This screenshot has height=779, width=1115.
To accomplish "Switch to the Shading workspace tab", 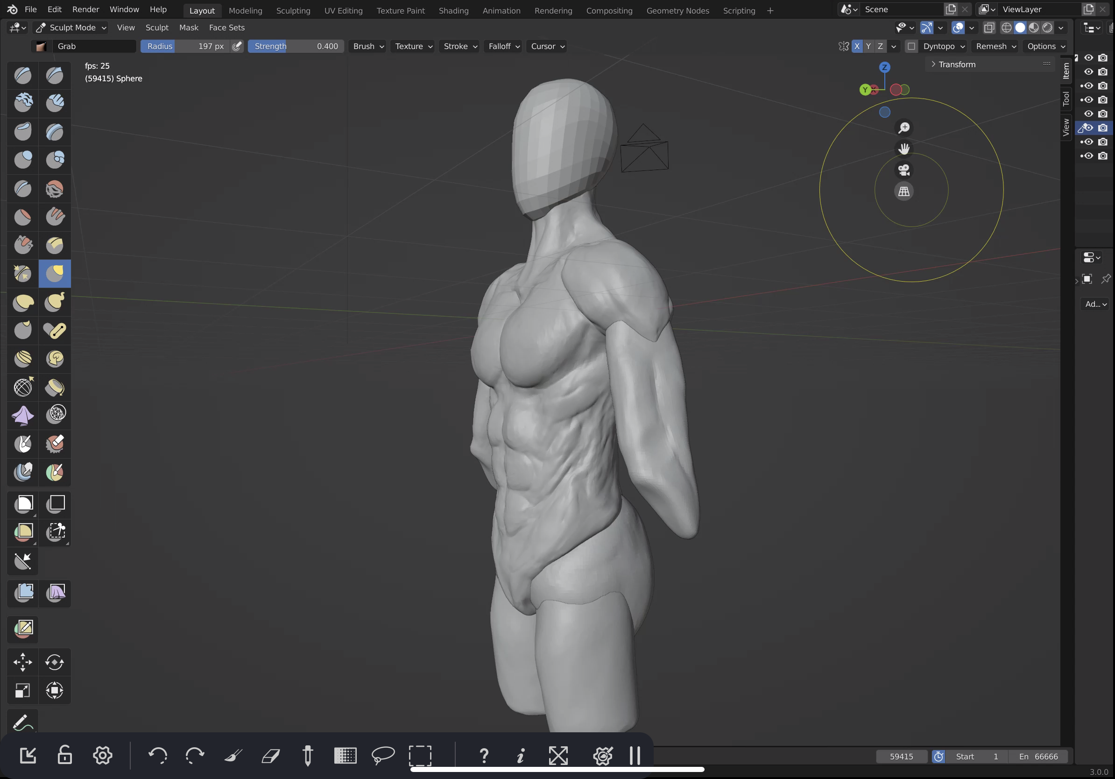I will coord(453,10).
